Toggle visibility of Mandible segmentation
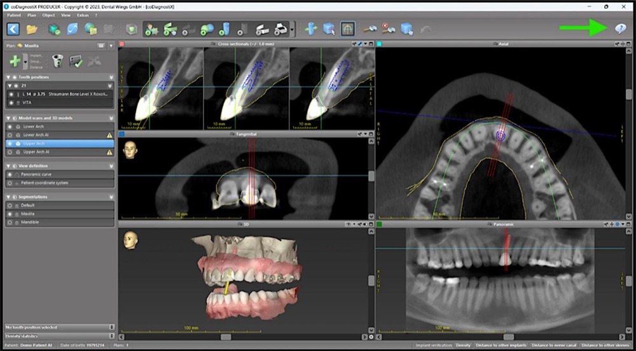636x351 pixels. click(x=11, y=222)
